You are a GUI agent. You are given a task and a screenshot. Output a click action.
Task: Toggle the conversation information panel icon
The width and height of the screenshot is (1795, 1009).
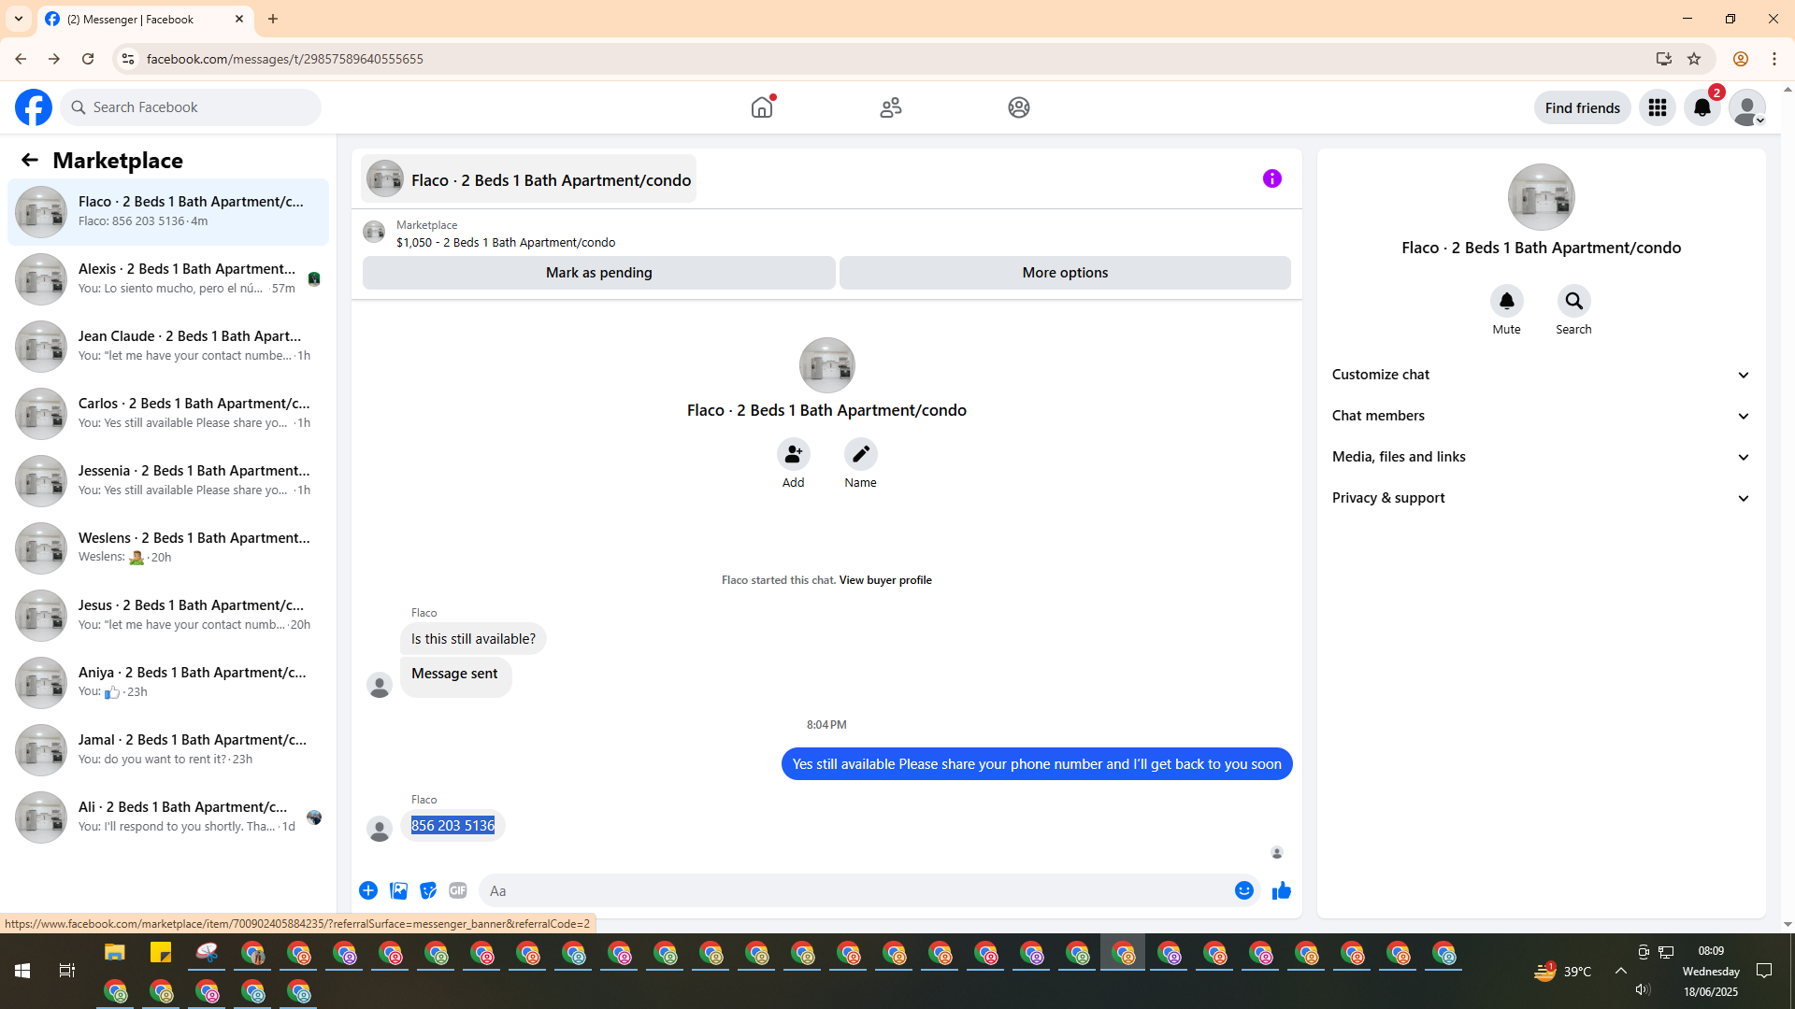[x=1272, y=178]
